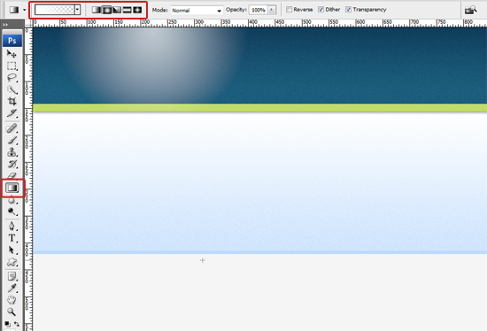Reset default foreground and background colors
Viewport: 487px width, 331px height.
[x=8, y=324]
